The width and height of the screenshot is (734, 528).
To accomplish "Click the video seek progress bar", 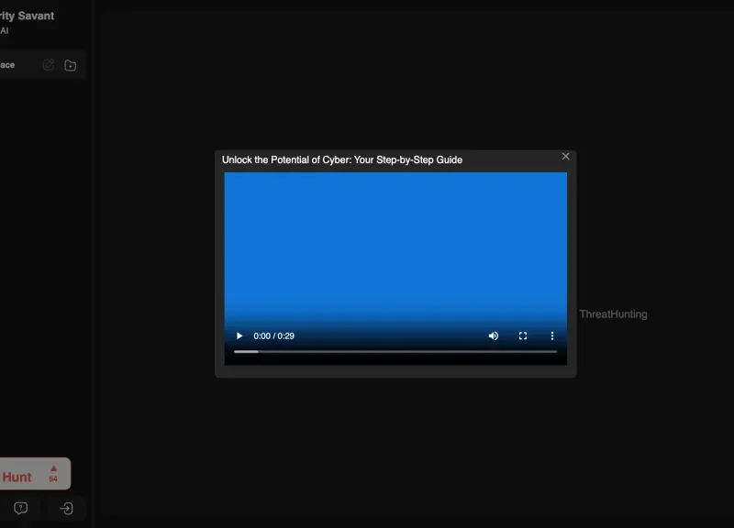I will 395,351.
